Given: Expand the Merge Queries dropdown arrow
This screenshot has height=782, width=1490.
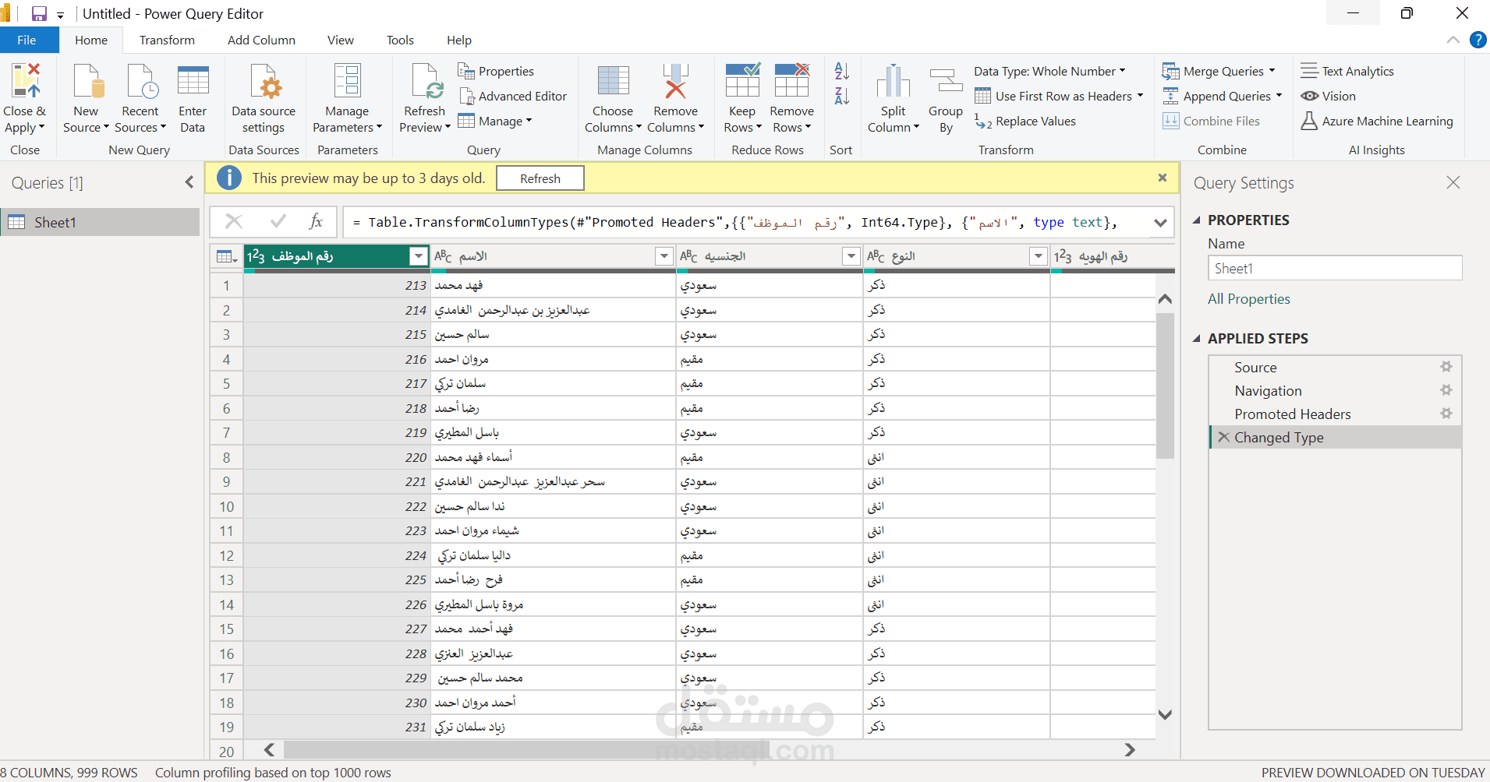Looking at the screenshot, I should 1272,71.
